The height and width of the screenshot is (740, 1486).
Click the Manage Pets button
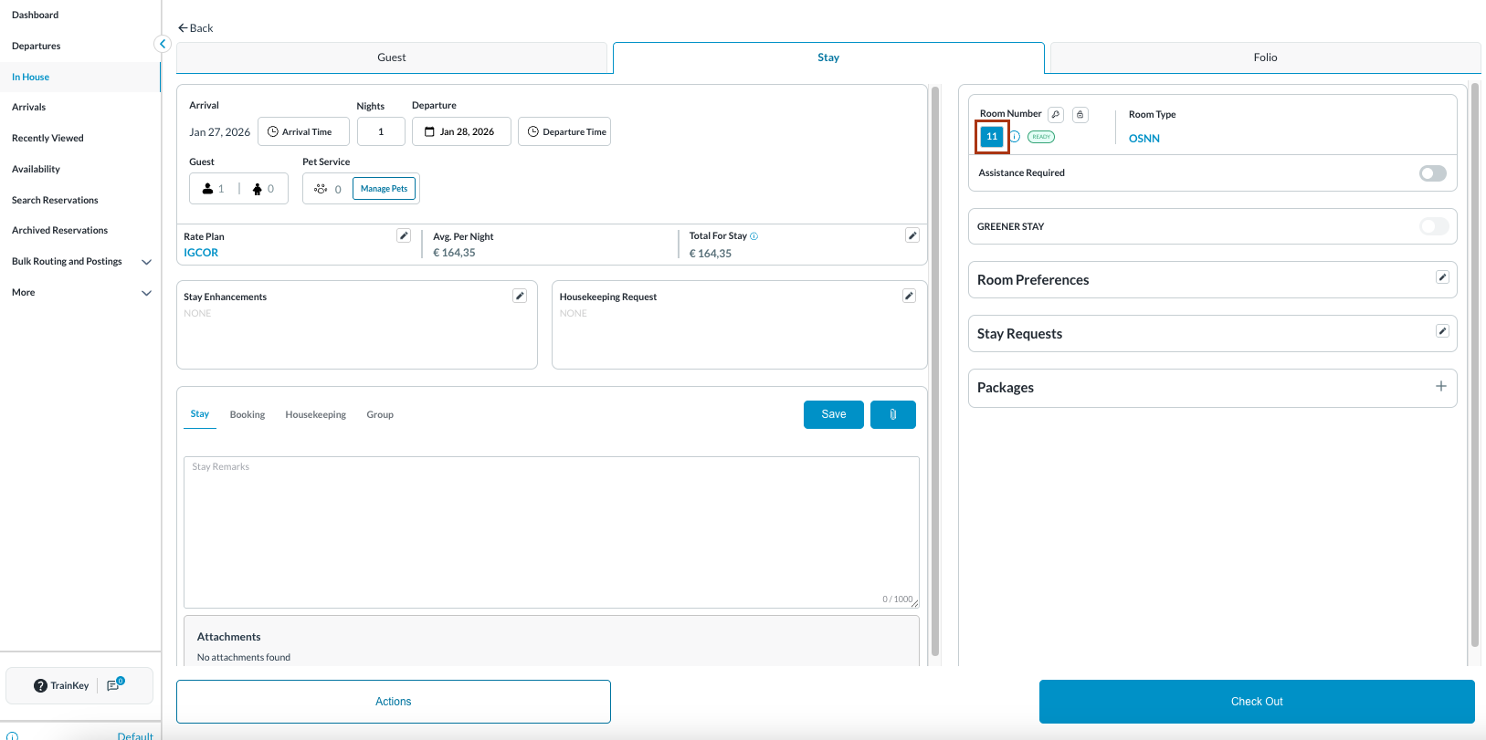(x=384, y=189)
